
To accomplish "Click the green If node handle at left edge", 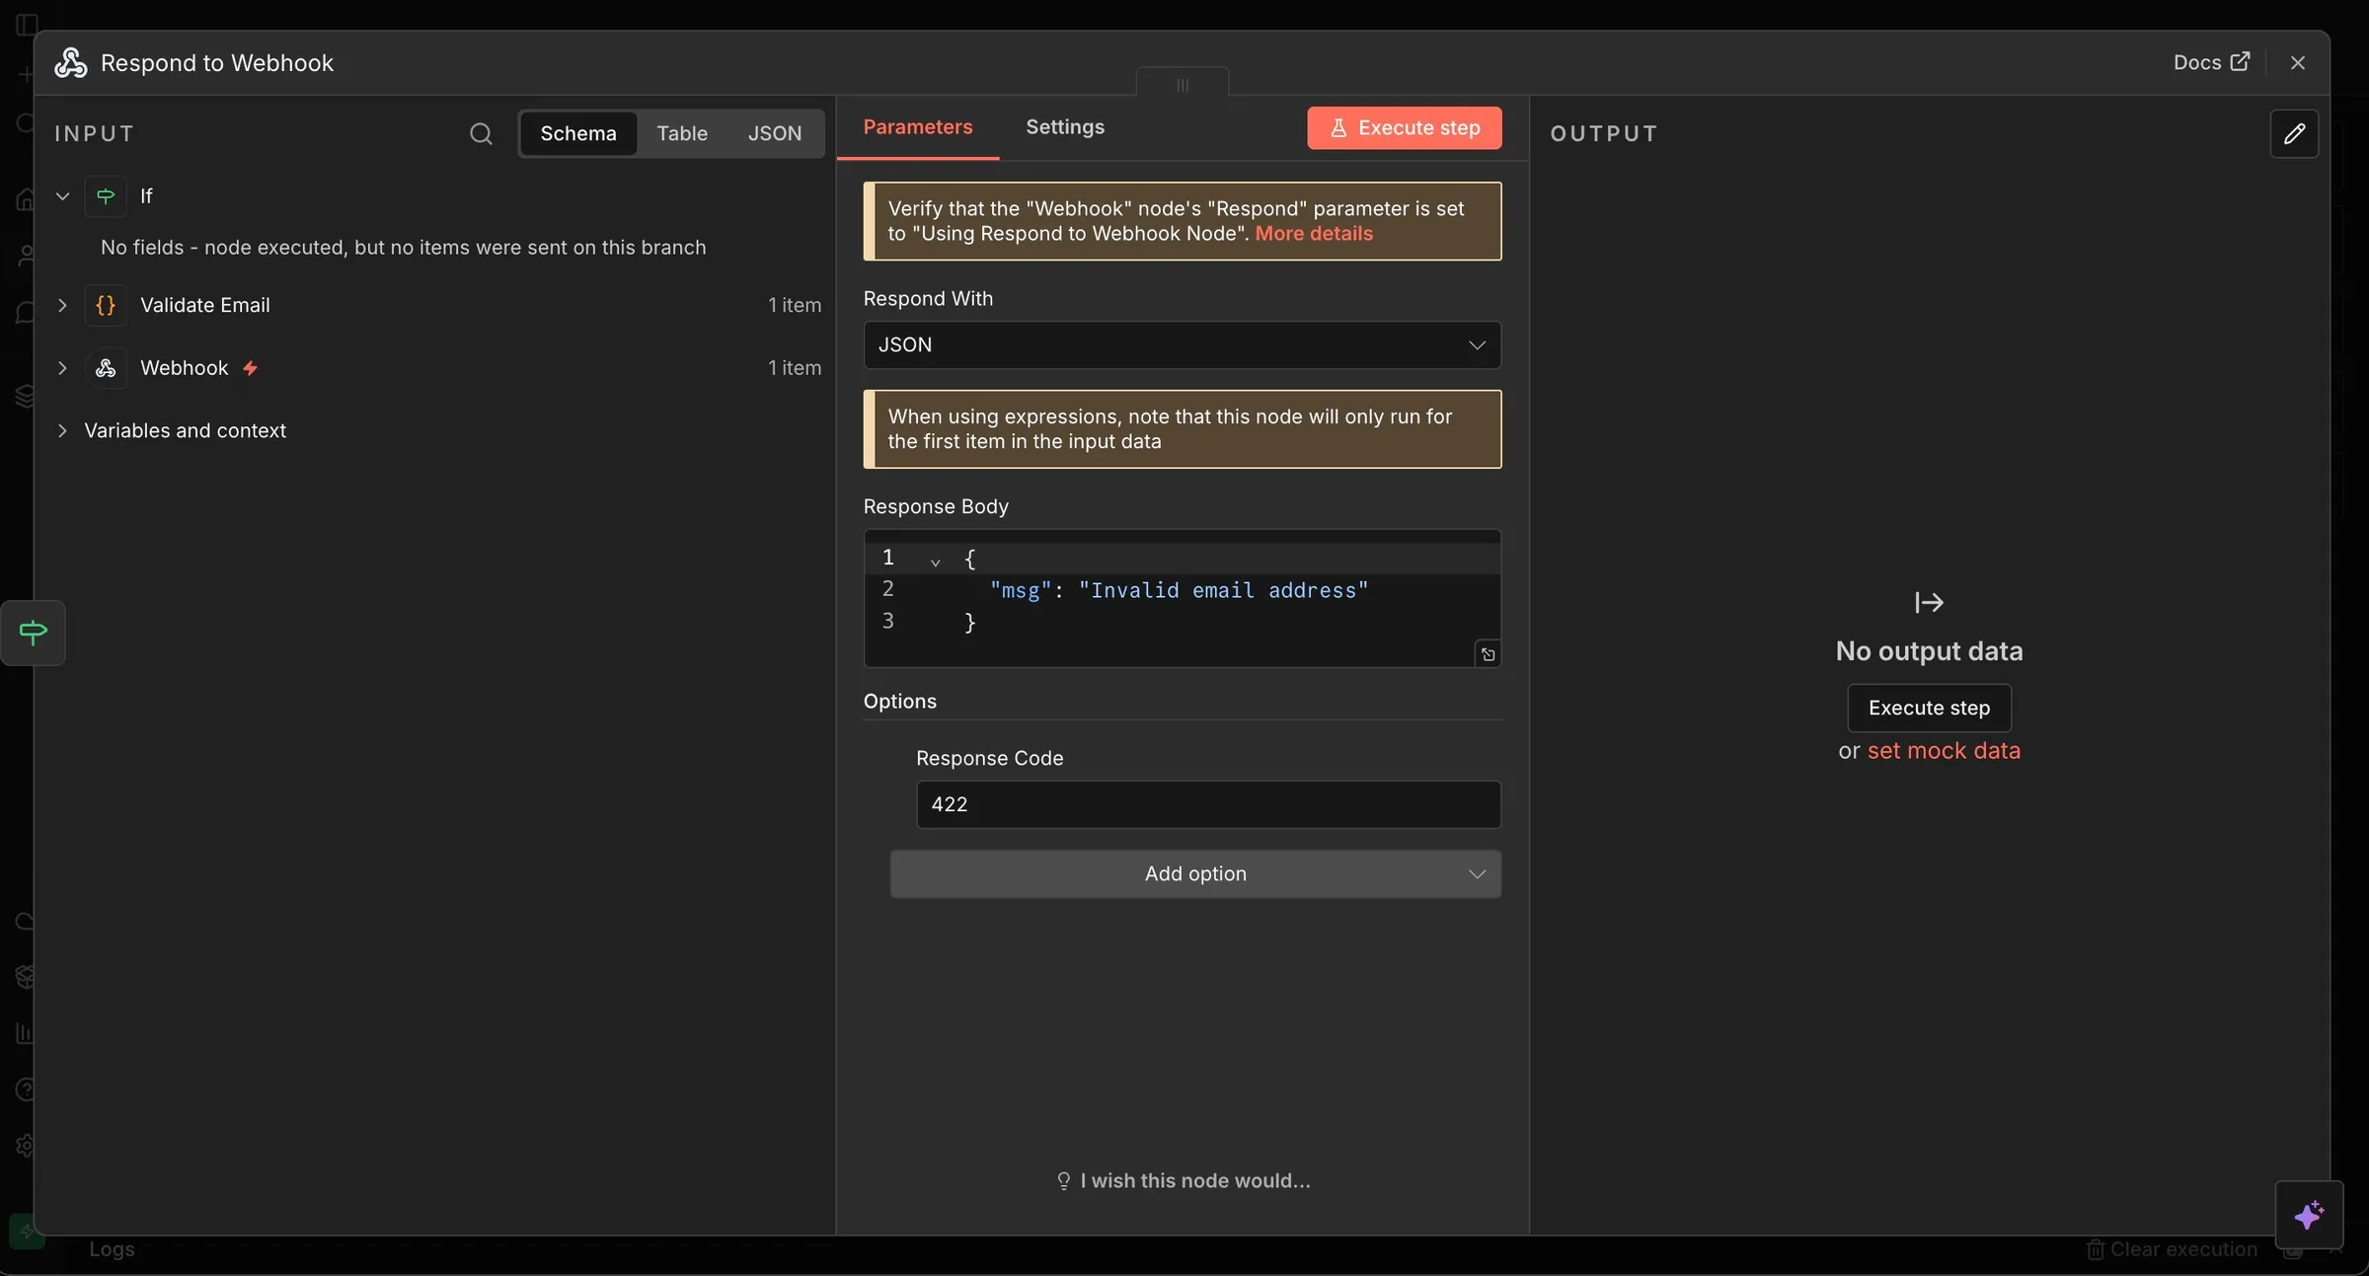I will [x=33, y=633].
